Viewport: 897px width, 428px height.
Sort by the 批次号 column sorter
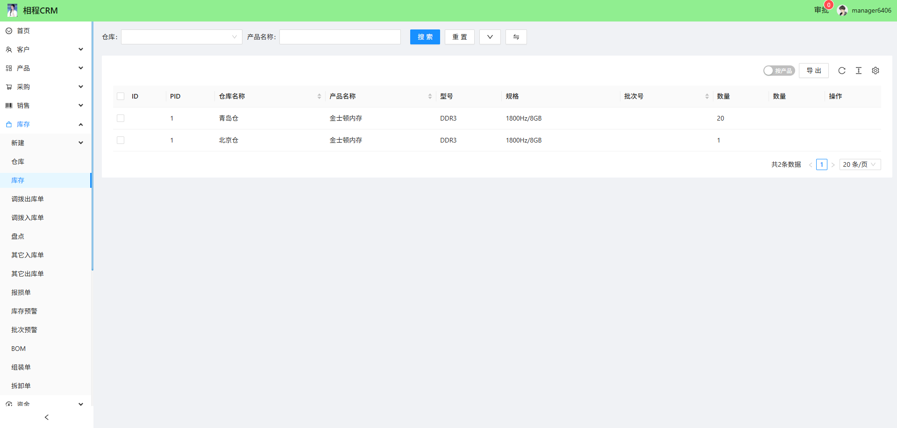click(707, 96)
